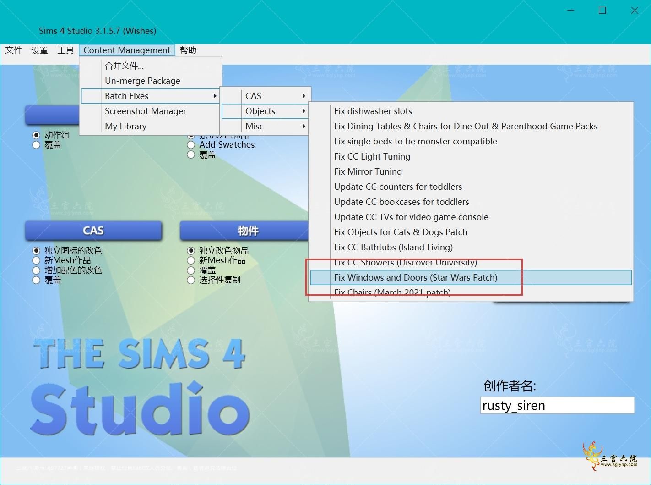Select 选择性复制 radio option
Screen dimensions: 651x485
tap(191, 280)
